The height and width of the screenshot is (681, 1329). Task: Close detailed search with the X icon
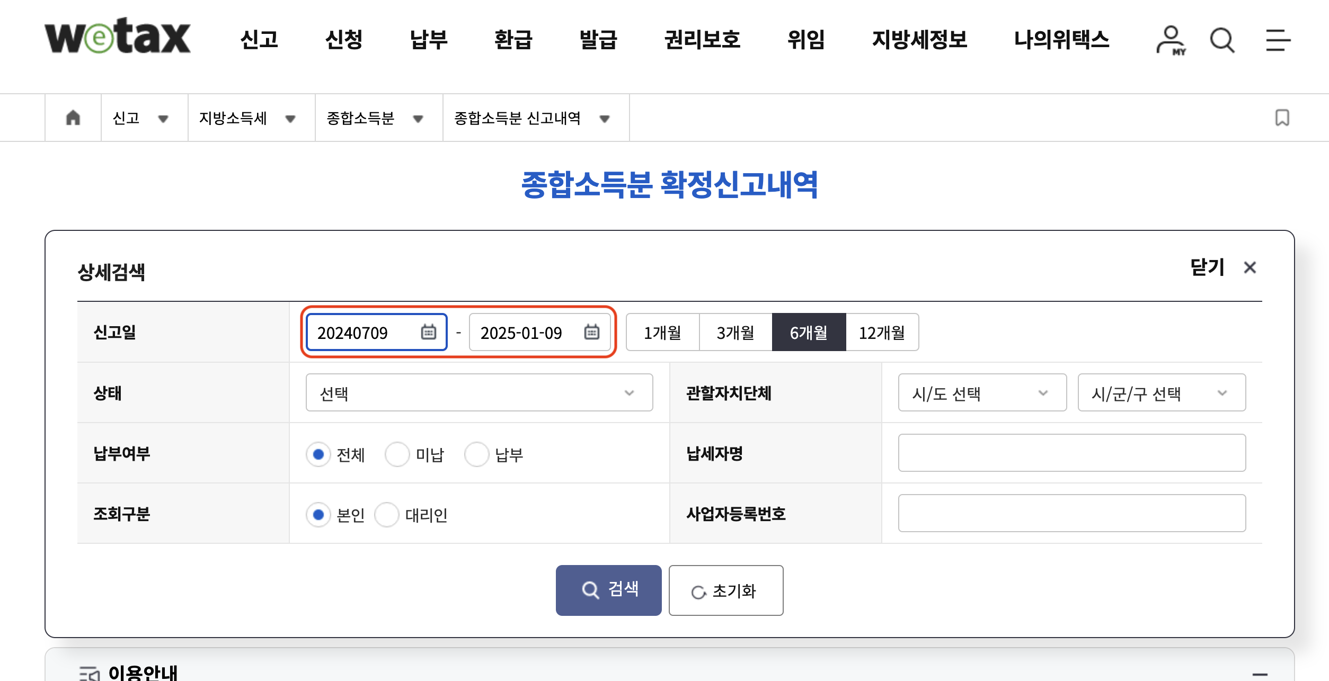[1250, 268]
